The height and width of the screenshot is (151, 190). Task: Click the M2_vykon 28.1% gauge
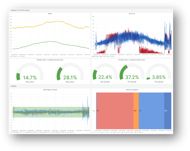tap(70, 73)
